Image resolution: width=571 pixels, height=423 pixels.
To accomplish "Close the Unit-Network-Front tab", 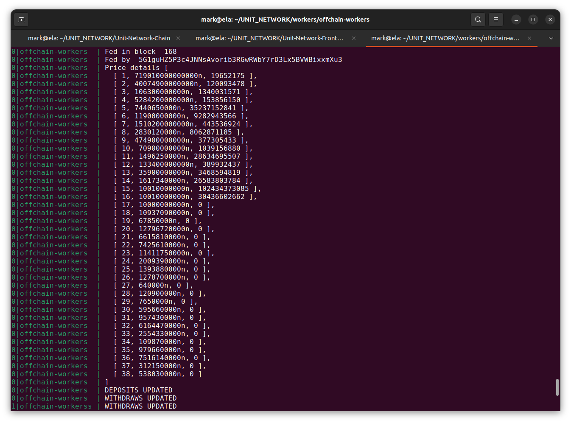I will coord(354,38).
